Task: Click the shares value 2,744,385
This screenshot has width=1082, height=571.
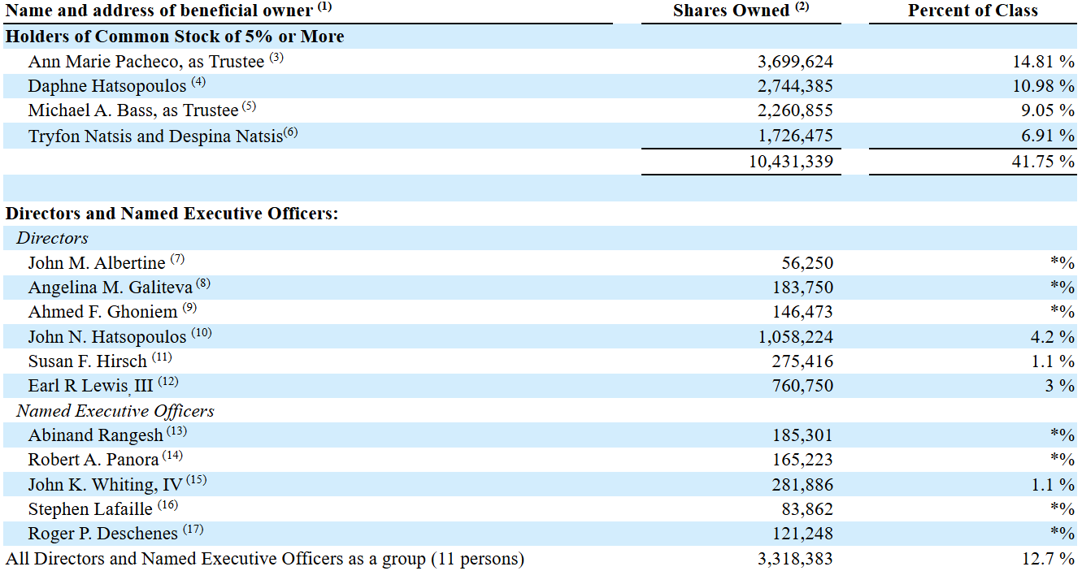Action: click(795, 86)
